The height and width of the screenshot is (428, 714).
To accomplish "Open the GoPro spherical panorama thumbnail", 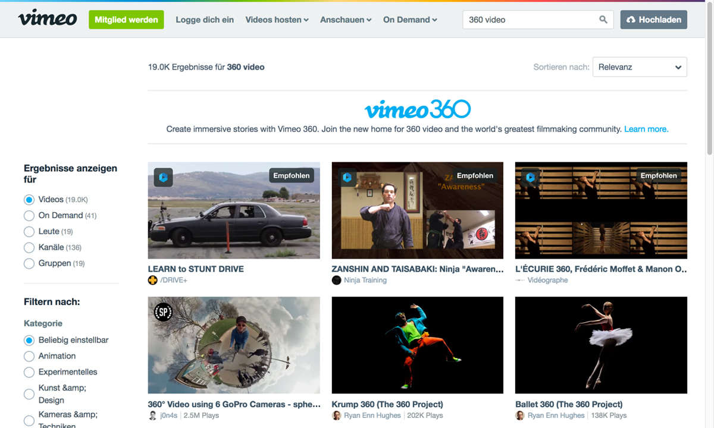I will pos(234,345).
